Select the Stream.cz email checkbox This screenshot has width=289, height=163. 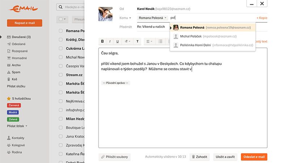pyautogui.click(x=61, y=75)
